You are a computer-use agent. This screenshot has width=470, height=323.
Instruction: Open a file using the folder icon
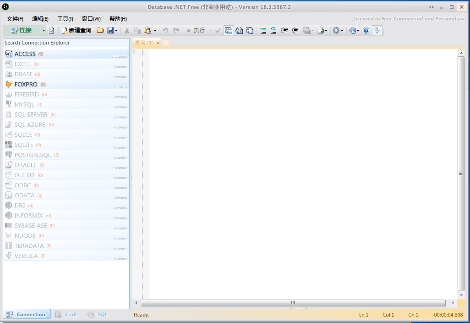100,30
